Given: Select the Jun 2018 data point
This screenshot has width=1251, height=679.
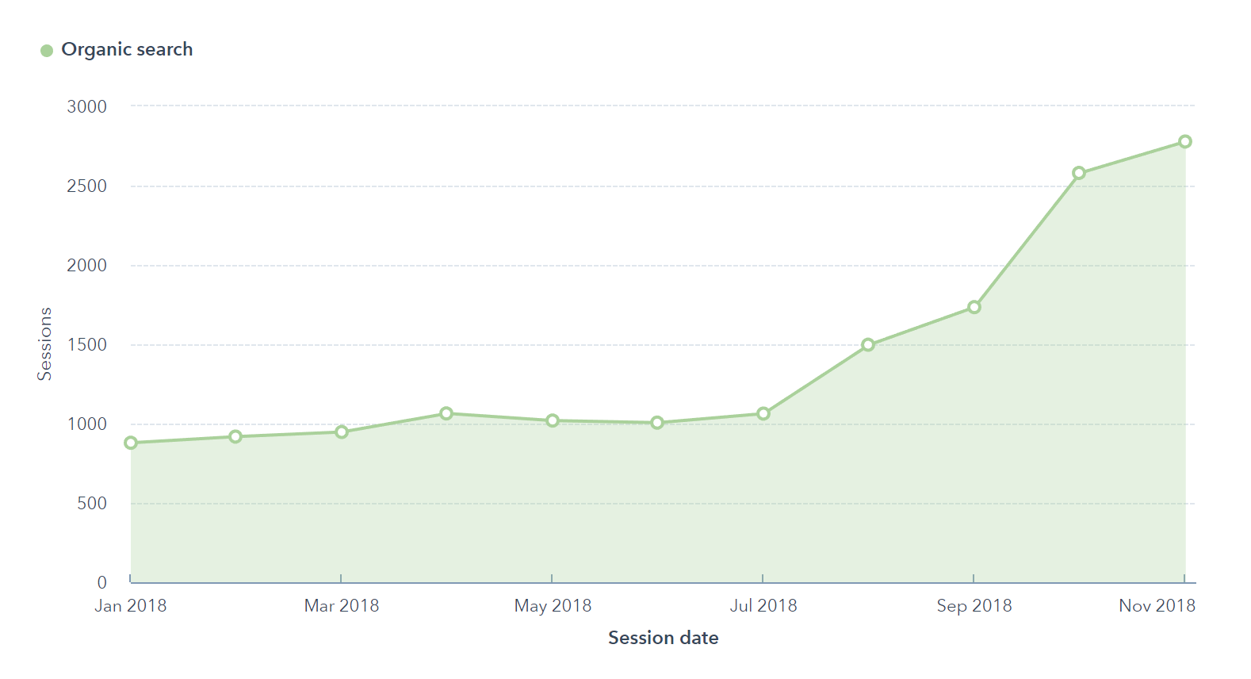Looking at the screenshot, I should [x=657, y=423].
